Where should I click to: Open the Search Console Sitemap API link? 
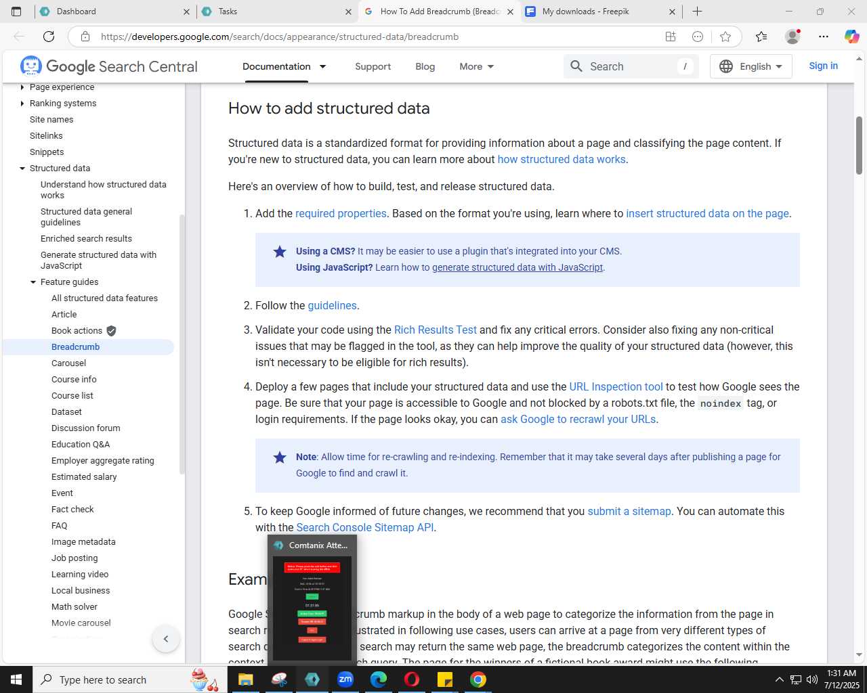[365, 527]
